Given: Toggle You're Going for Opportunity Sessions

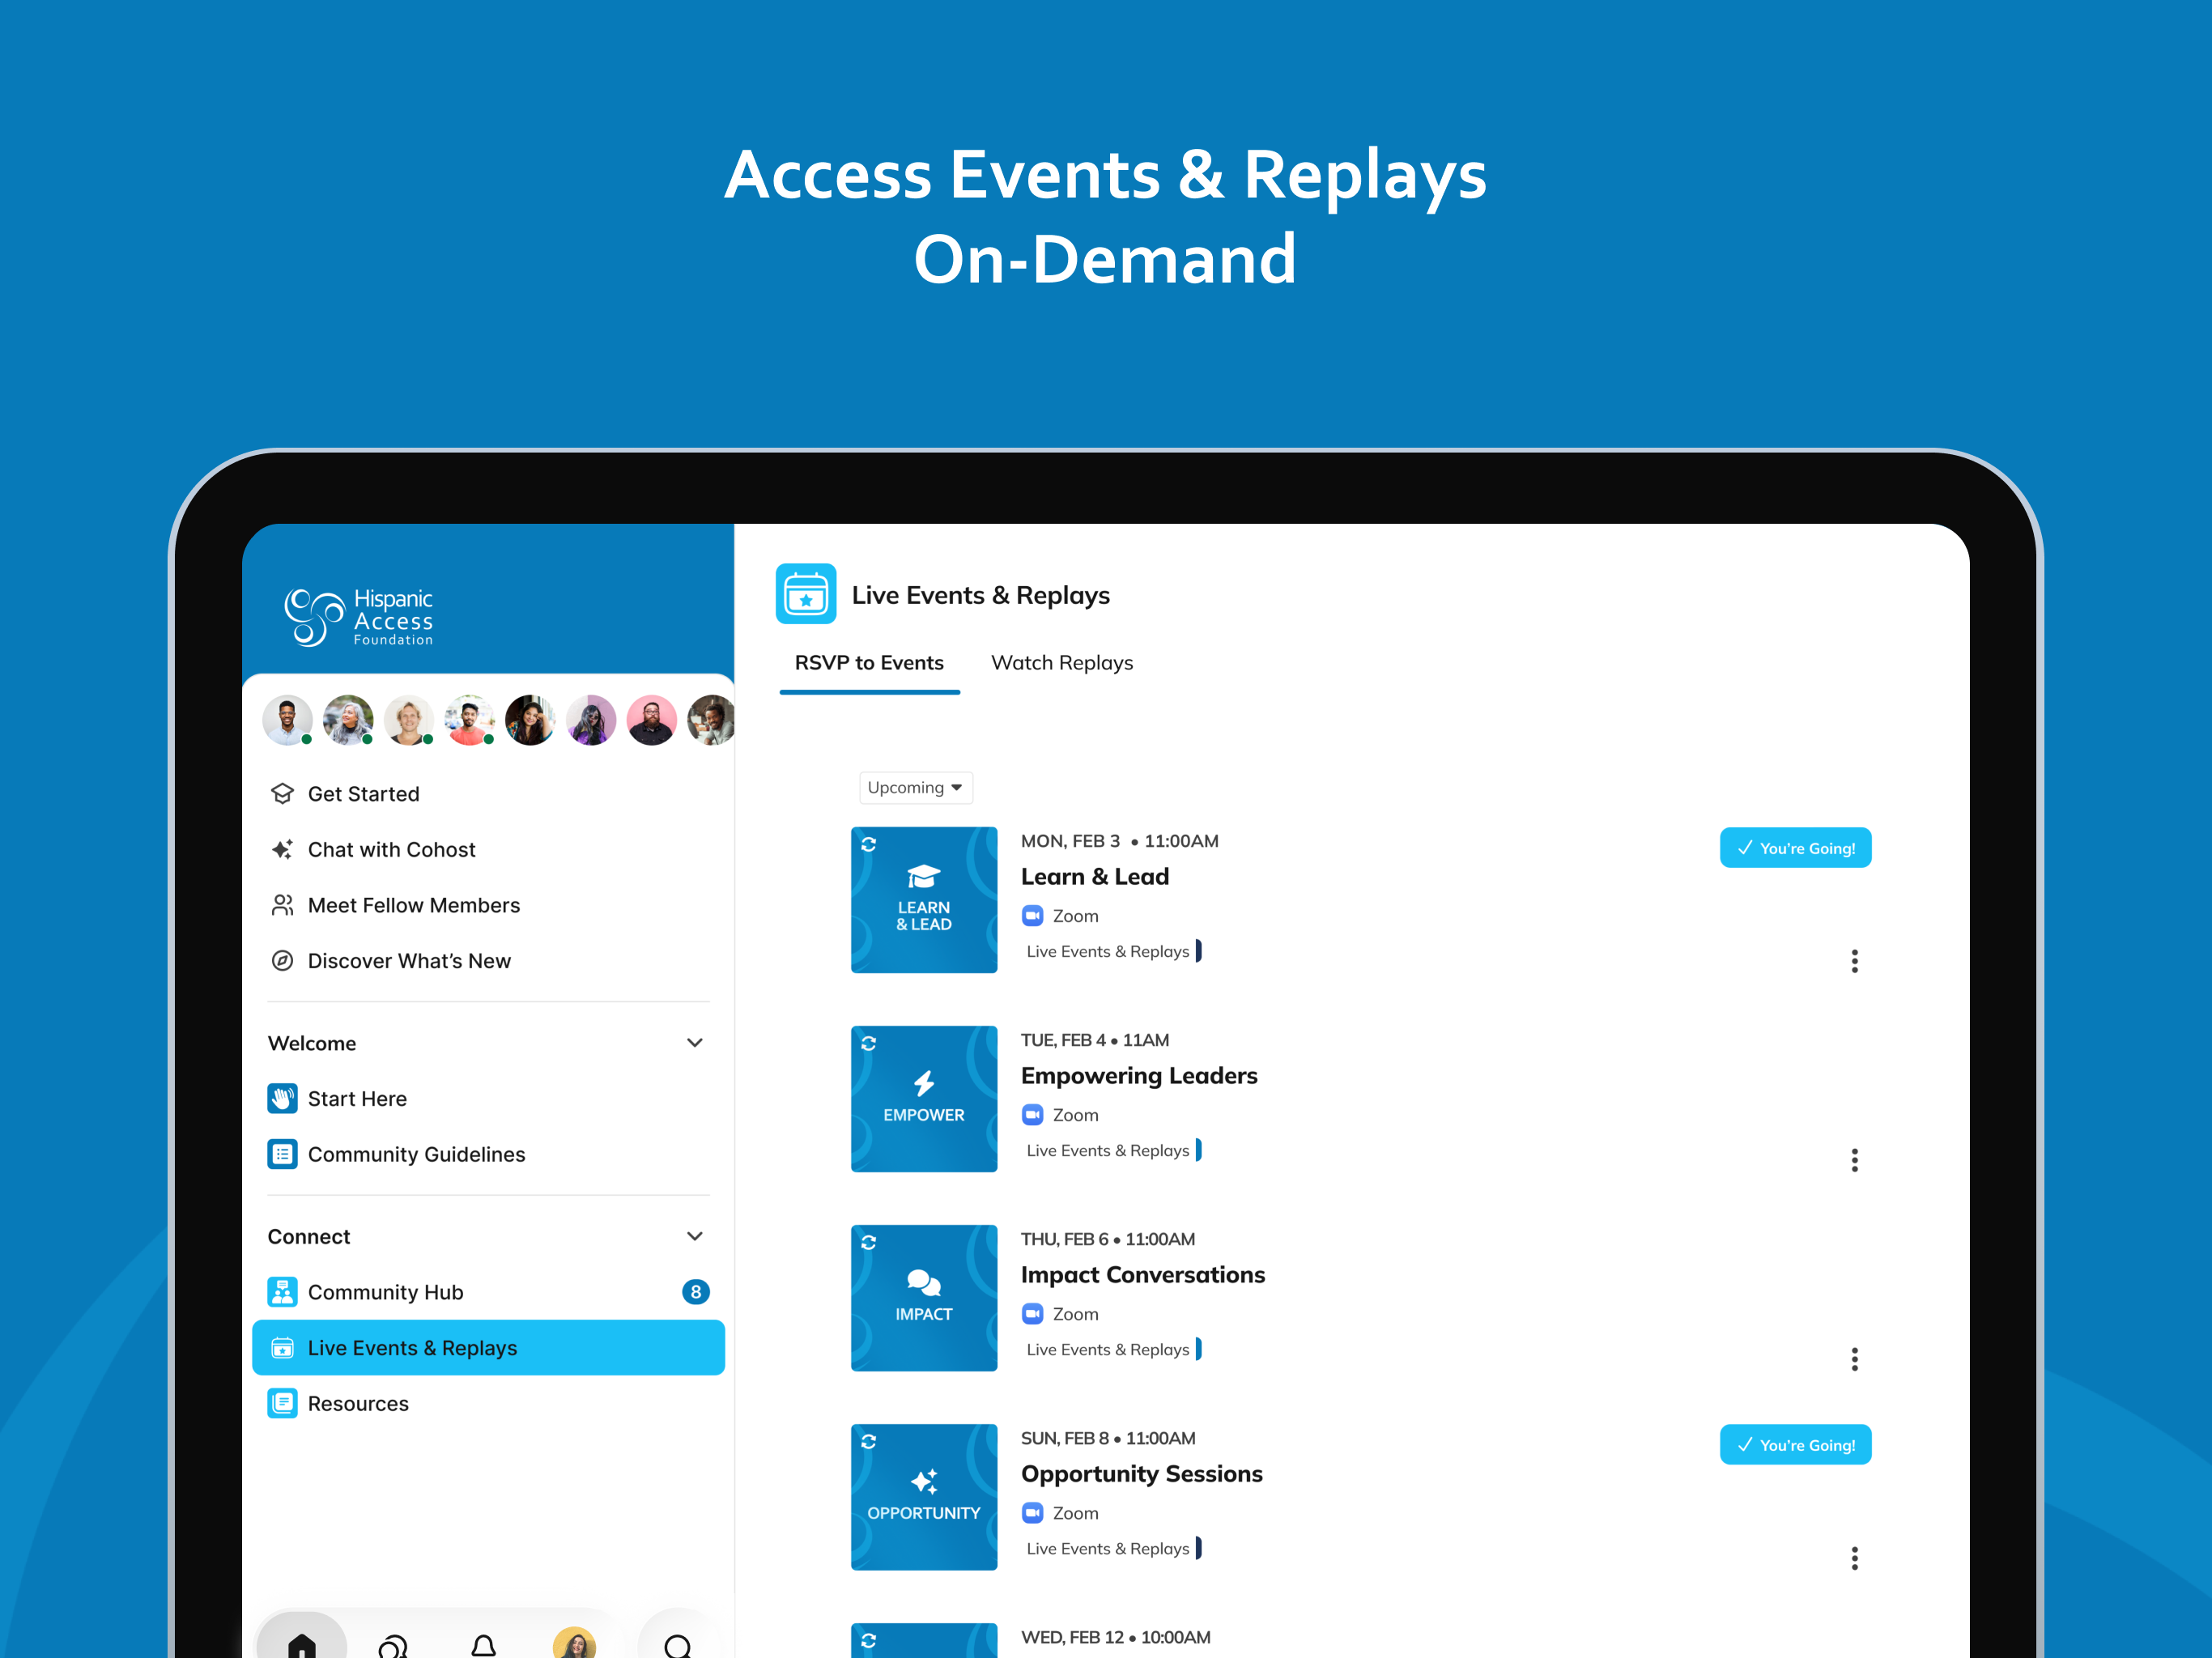Looking at the screenshot, I should coord(1795,1445).
